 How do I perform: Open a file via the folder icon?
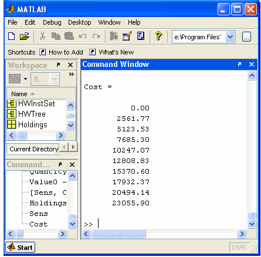(25, 36)
